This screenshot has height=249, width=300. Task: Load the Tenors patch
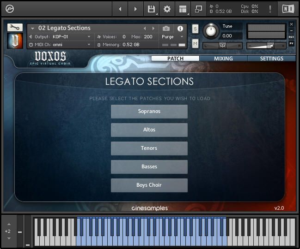click(x=149, y=148)
